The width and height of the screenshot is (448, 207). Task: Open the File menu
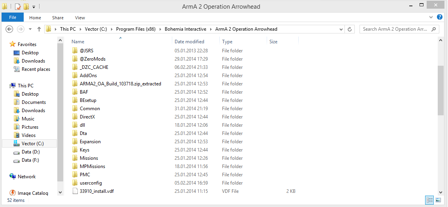(x=13, y=17)
